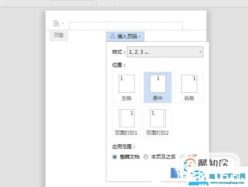Expand the arrow beside the header document icon
The width and height of the screenshot is (248, 187).
click(63, 24)
